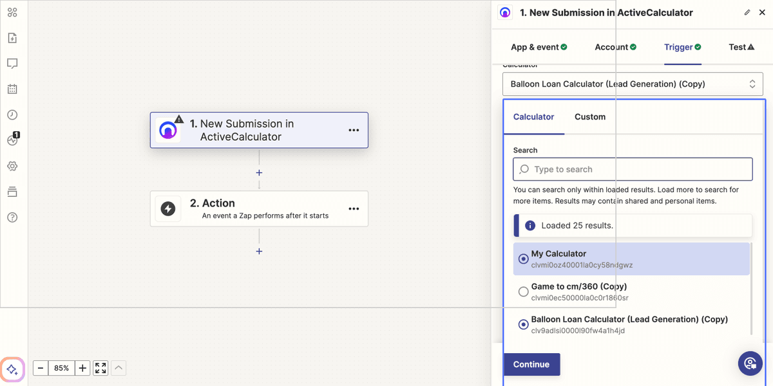Image resolution: width=773 pixels, height=386 pixels.
Task: Click the ActiveCalculator app icon in step 1
Action: (x=167, y=130)
